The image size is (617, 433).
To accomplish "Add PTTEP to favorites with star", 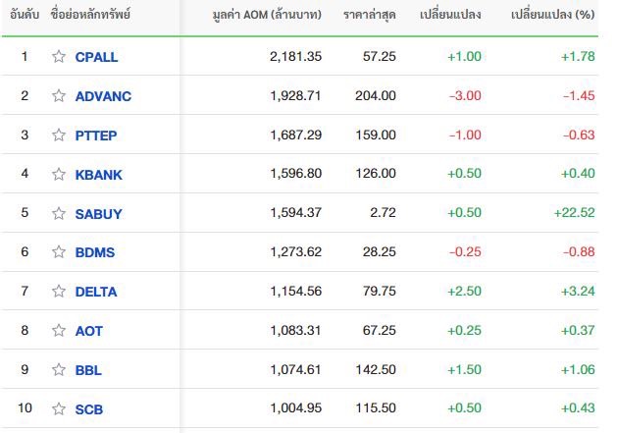I will click(x=59, y=135).
